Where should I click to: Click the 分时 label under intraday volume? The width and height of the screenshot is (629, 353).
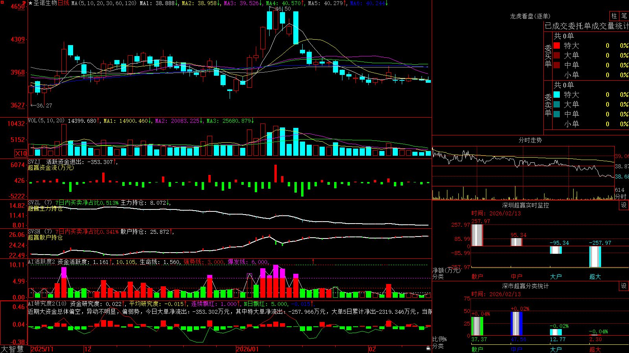[620, 197]
